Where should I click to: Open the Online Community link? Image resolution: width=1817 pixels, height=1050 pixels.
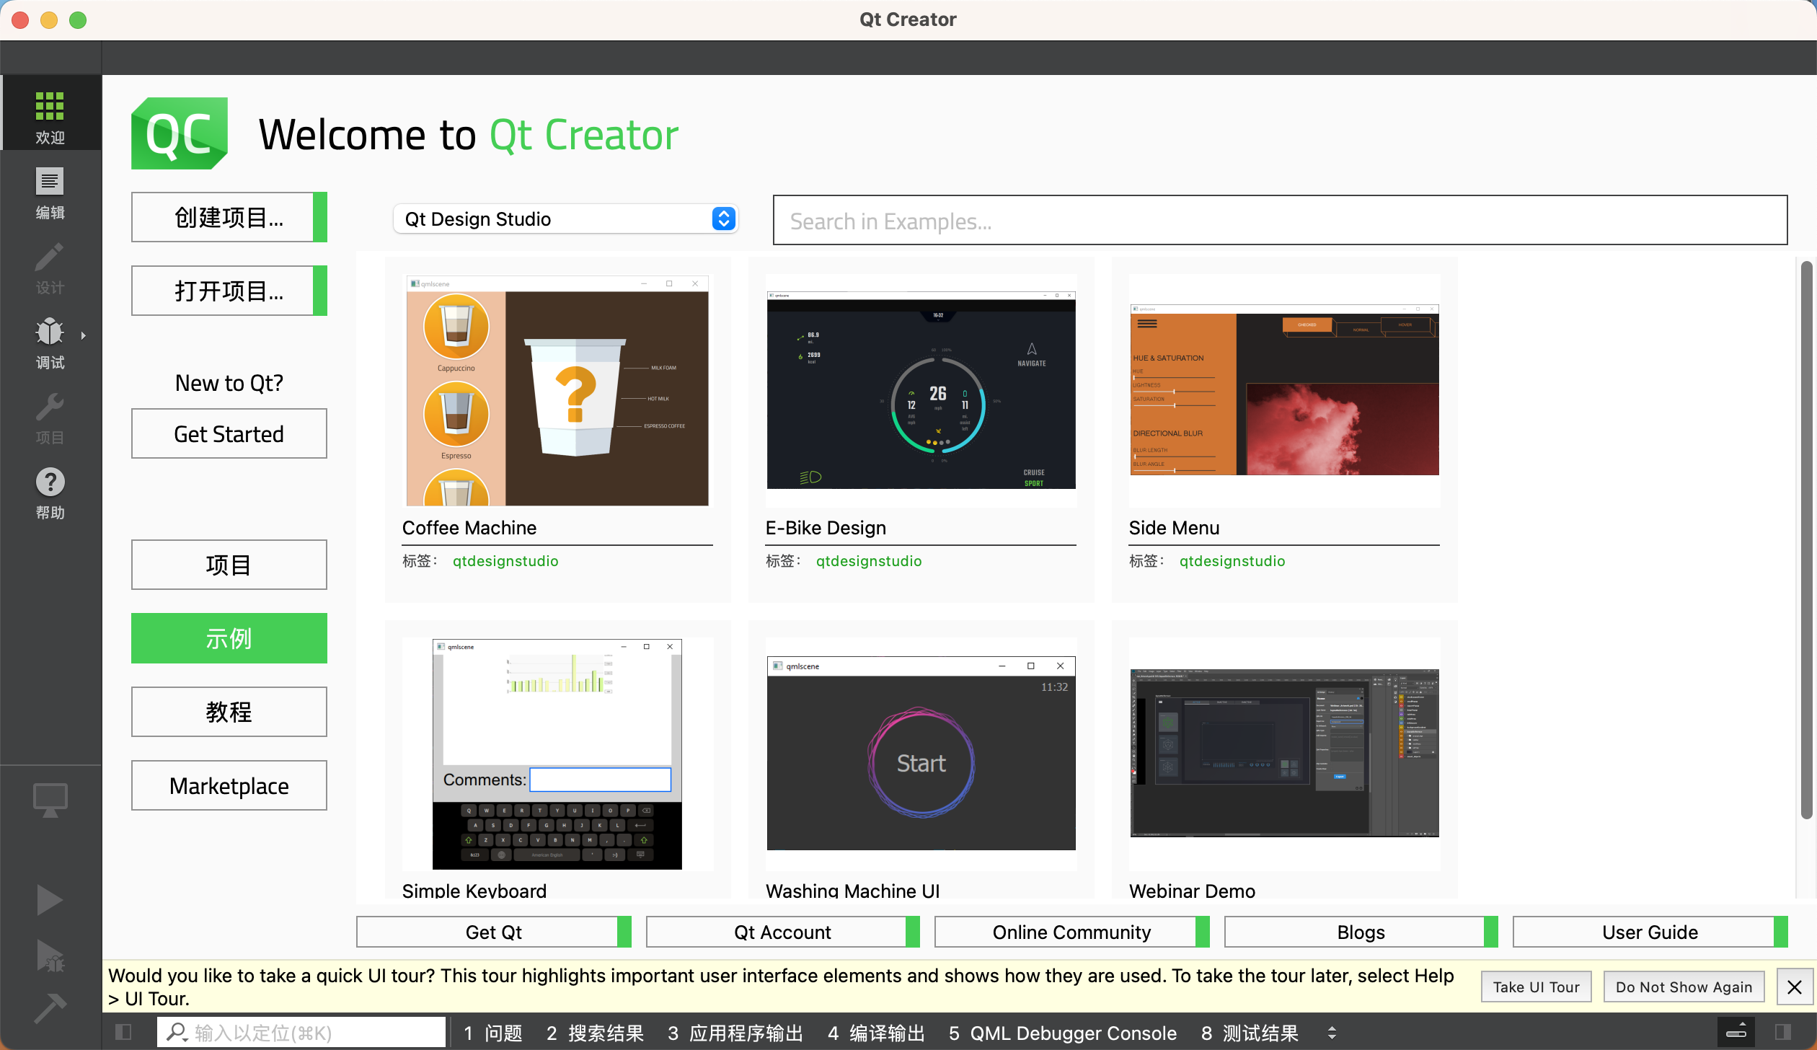[x=1072, y=932]
